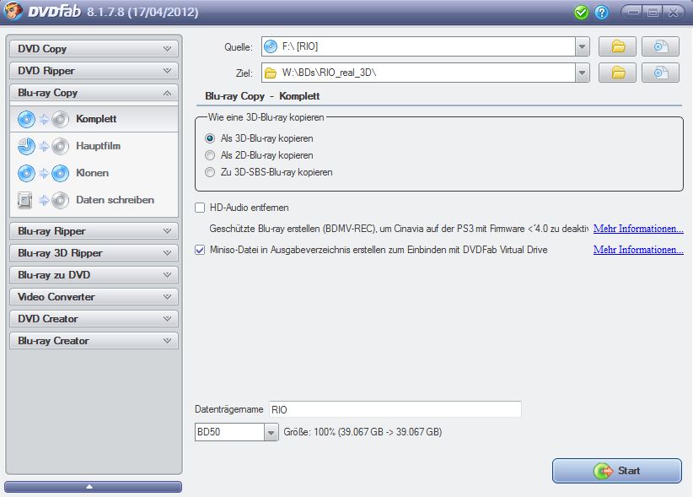Expand the Blu-ray zu DVD section

click(x=94, y=275)
